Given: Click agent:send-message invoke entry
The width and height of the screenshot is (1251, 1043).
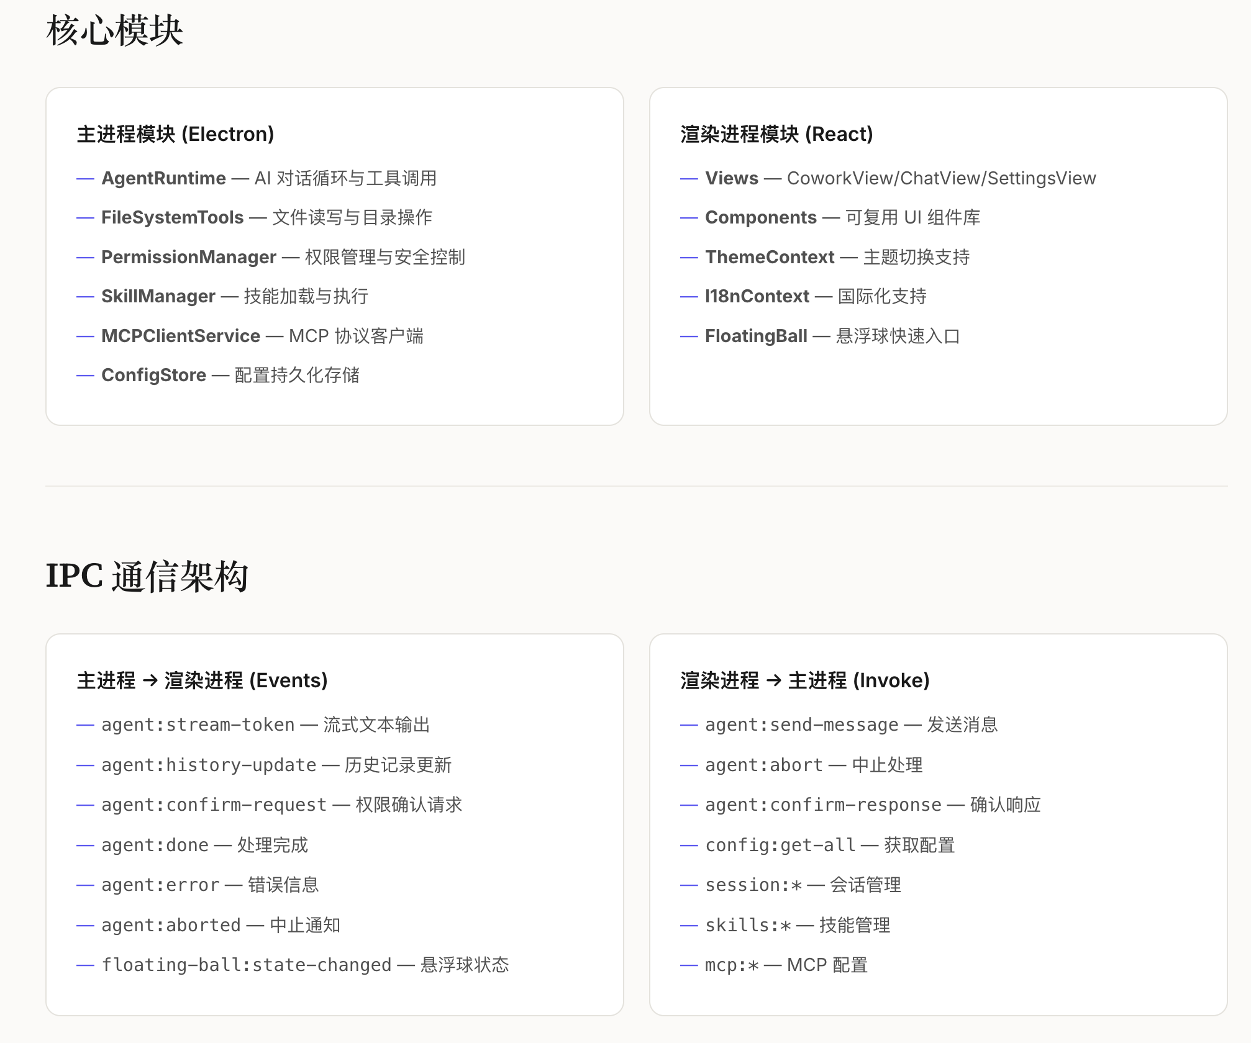Looking at the screenshot, I should tap(801, 725).
